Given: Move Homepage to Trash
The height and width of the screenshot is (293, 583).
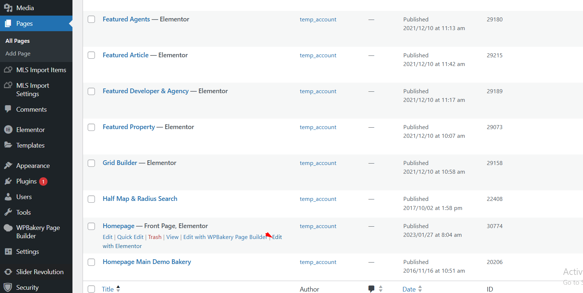Looking at the screenshot, I should coord(155,237).
